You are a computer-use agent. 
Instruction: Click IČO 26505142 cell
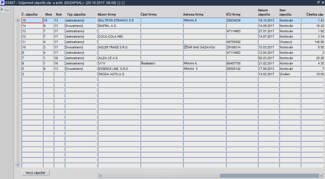(242, 69)
